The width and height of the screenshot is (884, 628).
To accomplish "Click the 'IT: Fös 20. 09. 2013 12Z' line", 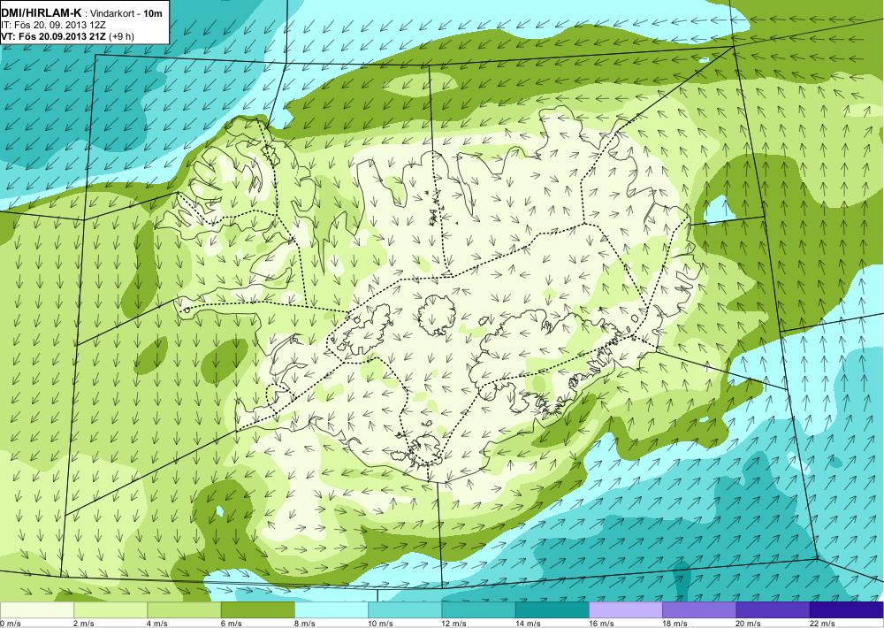I will click(x=54, y=26).
